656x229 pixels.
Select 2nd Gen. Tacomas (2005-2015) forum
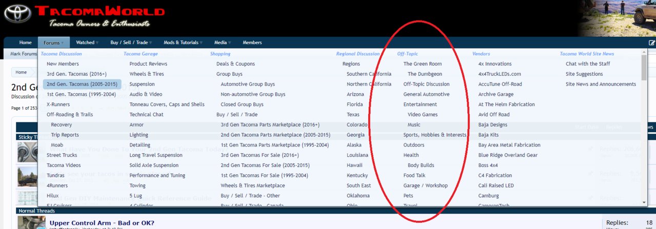tap(82, 84)
